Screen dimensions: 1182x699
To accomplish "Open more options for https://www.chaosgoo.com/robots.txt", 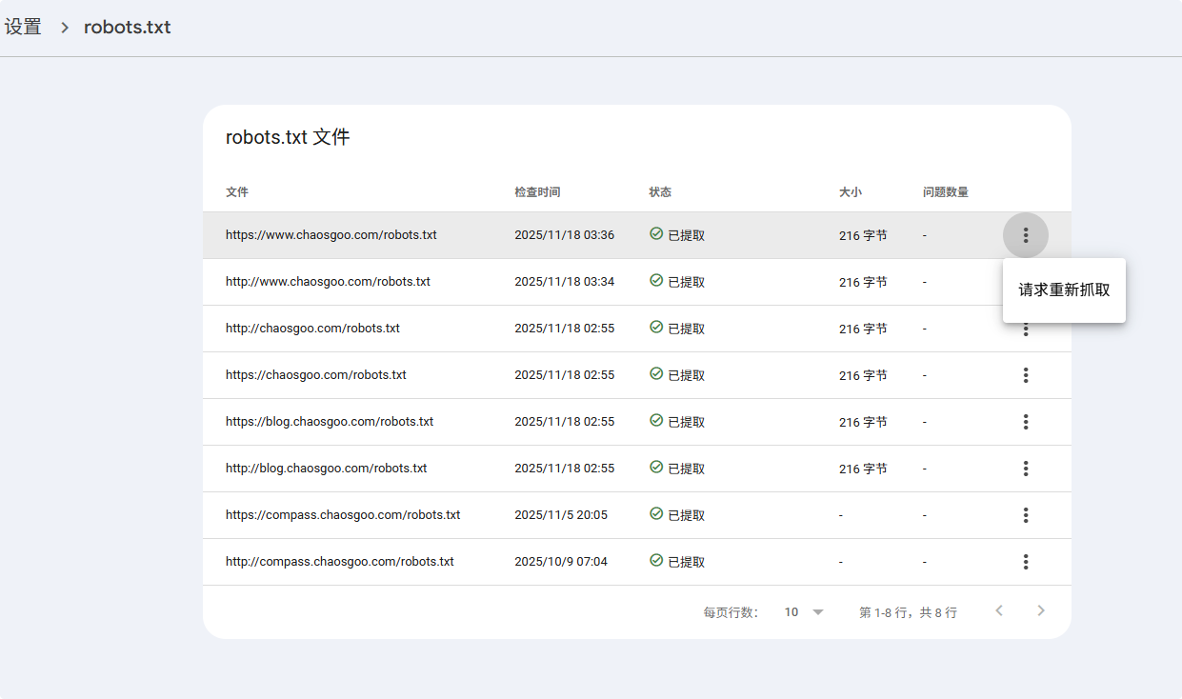I will pos(1025,235).
